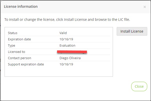Select the Status row label
Image resolution: width=151 pixels, height=101 pixels.
(x=13, y=33)
